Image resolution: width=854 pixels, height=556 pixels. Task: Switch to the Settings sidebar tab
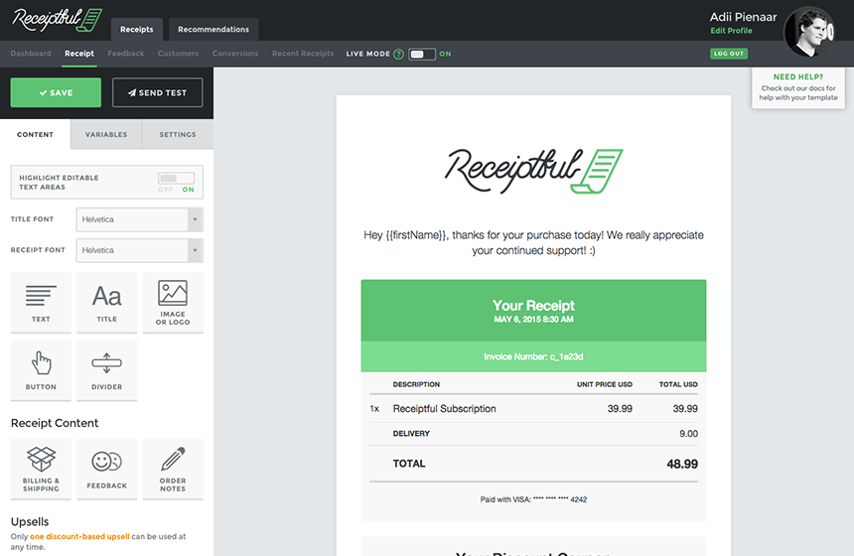[178, 134]
